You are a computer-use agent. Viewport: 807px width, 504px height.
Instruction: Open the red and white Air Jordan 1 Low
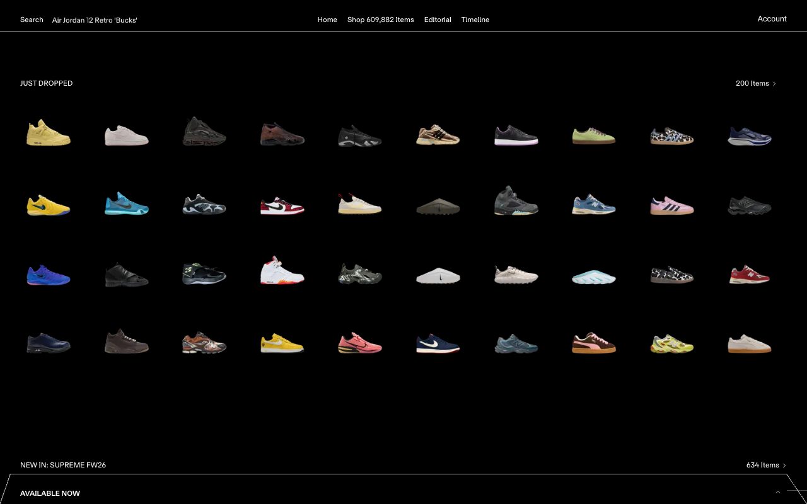(x=282, y=206)
